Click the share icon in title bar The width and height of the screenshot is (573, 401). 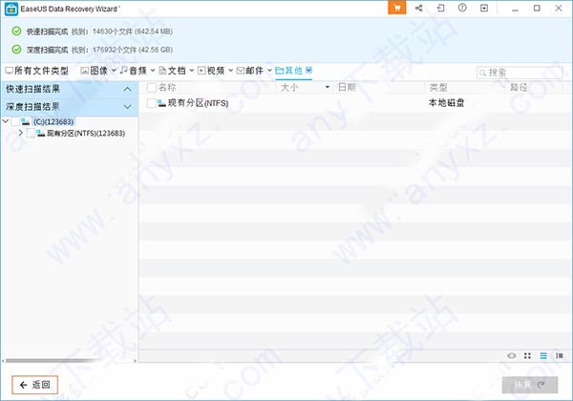(419, 8)
